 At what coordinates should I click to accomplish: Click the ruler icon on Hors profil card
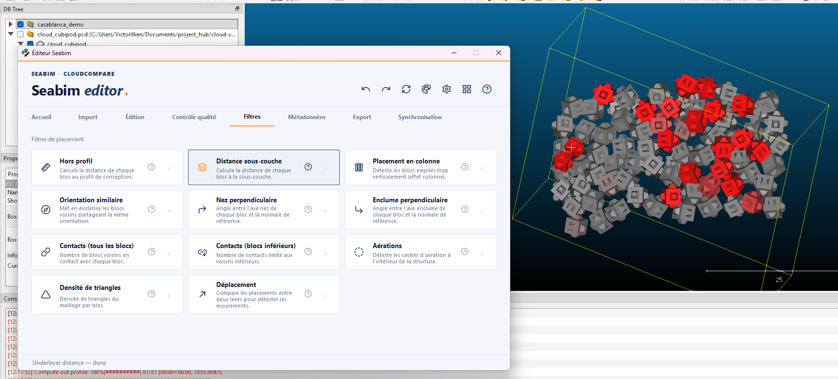point(46,167)
